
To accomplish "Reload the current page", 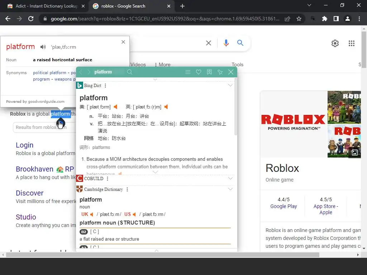I will (x=31, y=19).
